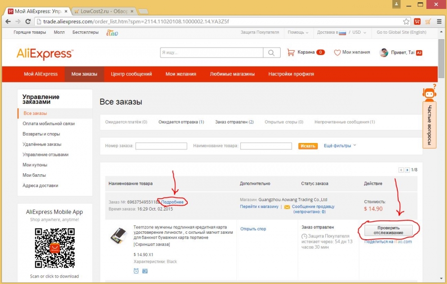Viewport: 447px width, 284px height.
Task: Open Оплата мобильной связи in sidebar
Action: (49, 124)
